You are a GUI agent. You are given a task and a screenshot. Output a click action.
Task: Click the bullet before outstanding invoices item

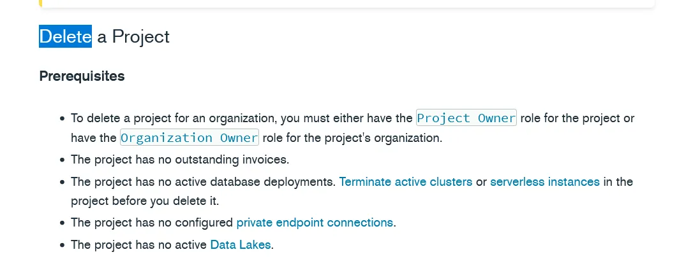tap(63, 160)
